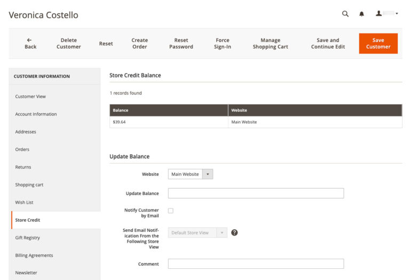This screenshot has width=410, height=280.
Task: Open Manage Shopping Cart
Action: (270, 43)
